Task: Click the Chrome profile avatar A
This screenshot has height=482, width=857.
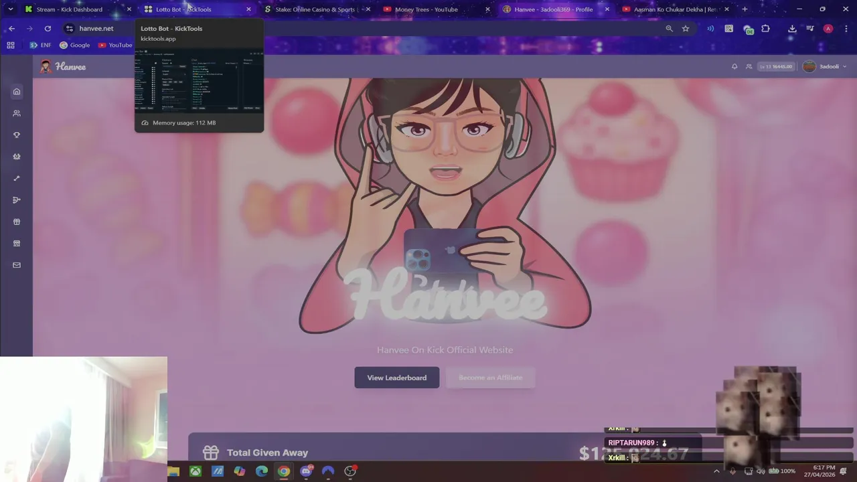Action: pyautogui.click(x=828, y=29)
